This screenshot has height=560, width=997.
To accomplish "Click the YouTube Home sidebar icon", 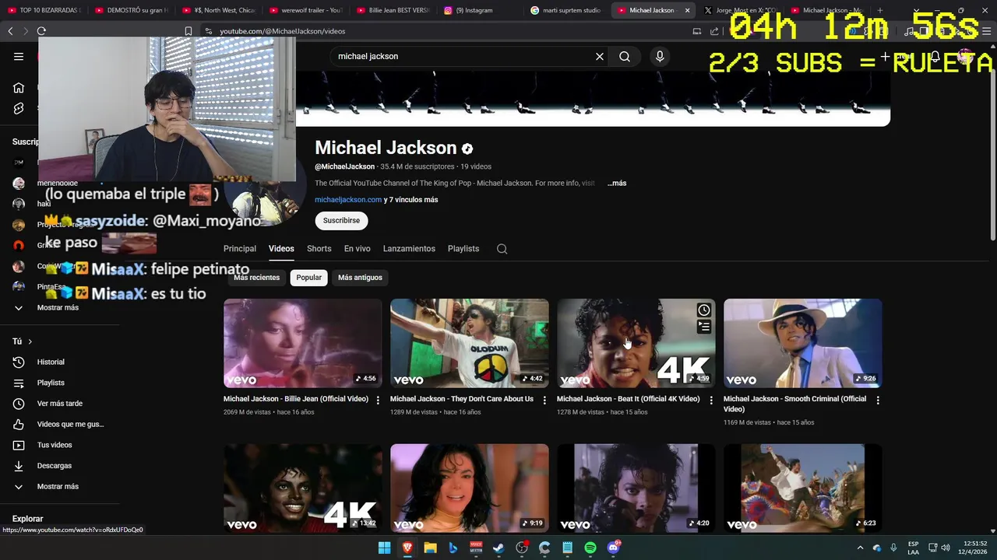I will (x=19, y=88).
